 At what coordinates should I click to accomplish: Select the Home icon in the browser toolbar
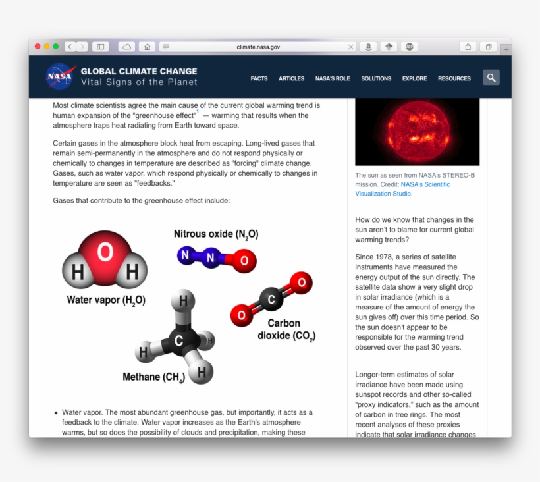point(147,47)
